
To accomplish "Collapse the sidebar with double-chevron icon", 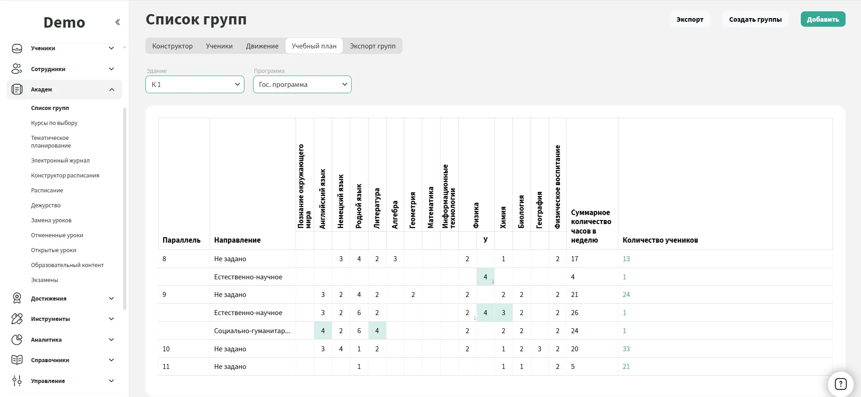I will click(118, 22).
